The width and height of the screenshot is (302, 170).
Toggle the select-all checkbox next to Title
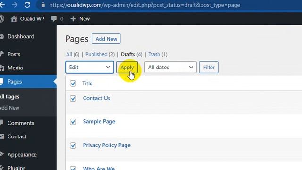[x=73, y=84]
